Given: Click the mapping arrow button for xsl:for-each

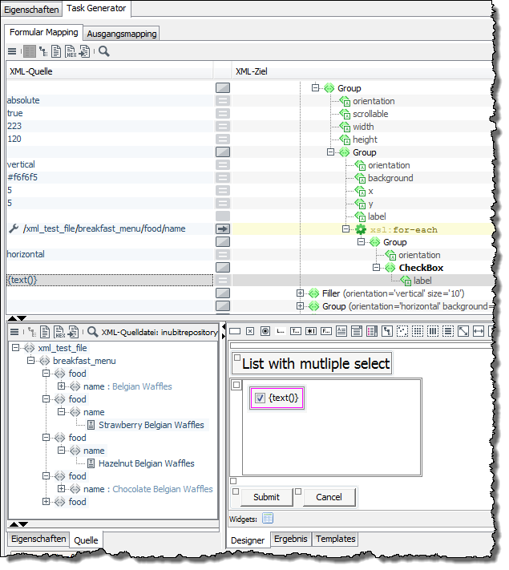Looking at the screenshot, I should point(223,229).
